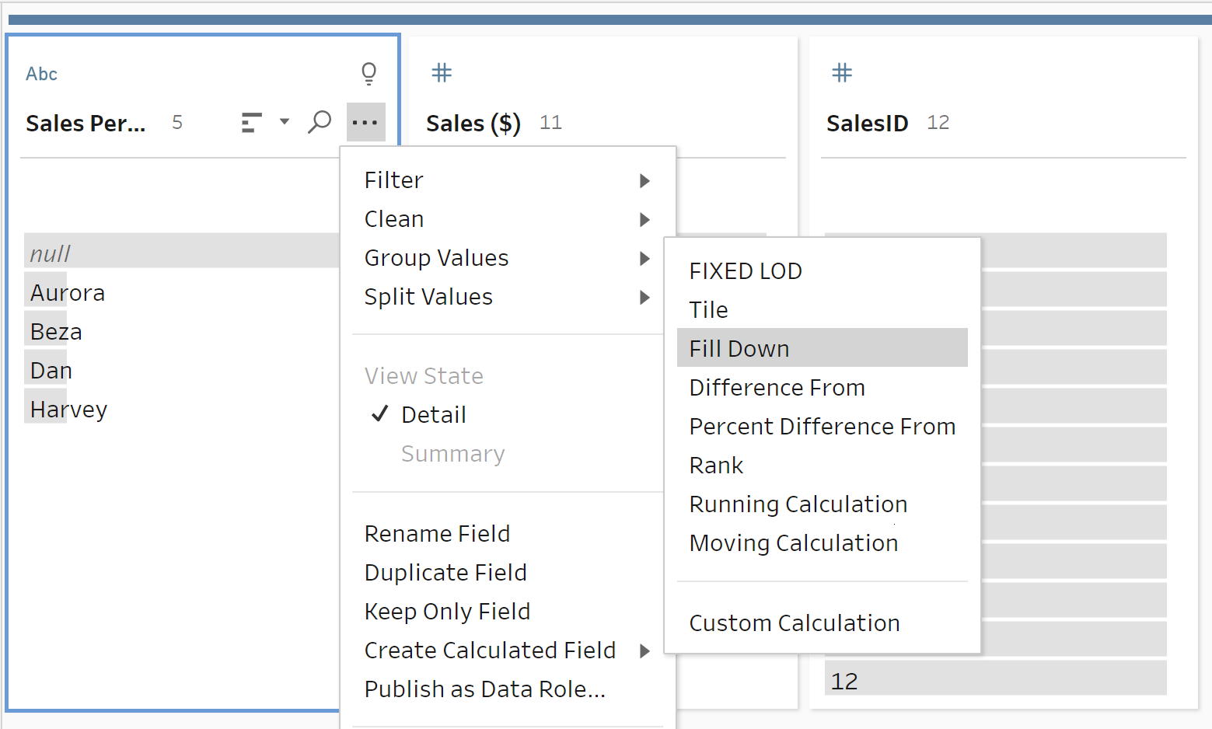Click the number type icon above Sales ($)
The width and height of the screenshot is (1212, 729).
coord(442,73)
